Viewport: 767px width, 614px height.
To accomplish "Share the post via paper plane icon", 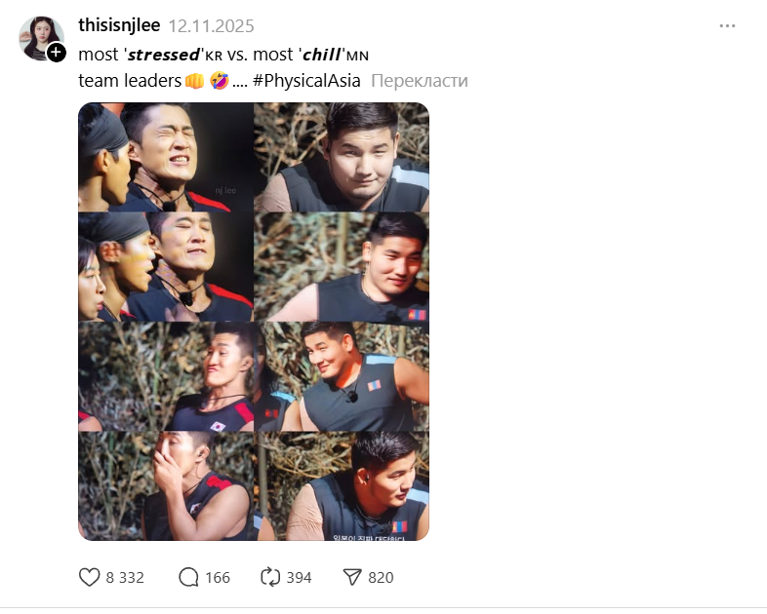I will pyautogui.click(x=352, y=577).
